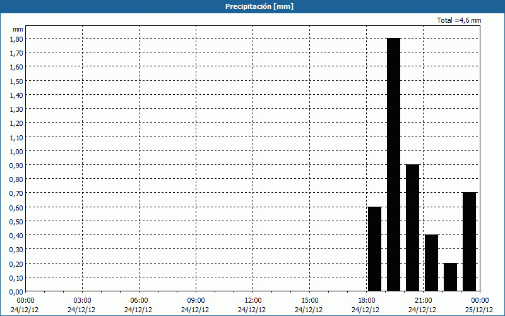This screenshot has width=505, height=316.
Task: Click the 'Total =4,6 mm' summary label
Action: coord(459,20)
